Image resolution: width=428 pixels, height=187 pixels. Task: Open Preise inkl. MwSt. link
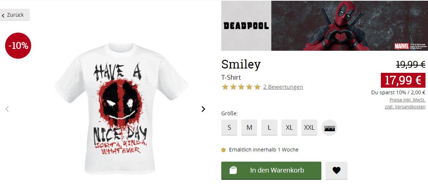pos(407,100)
